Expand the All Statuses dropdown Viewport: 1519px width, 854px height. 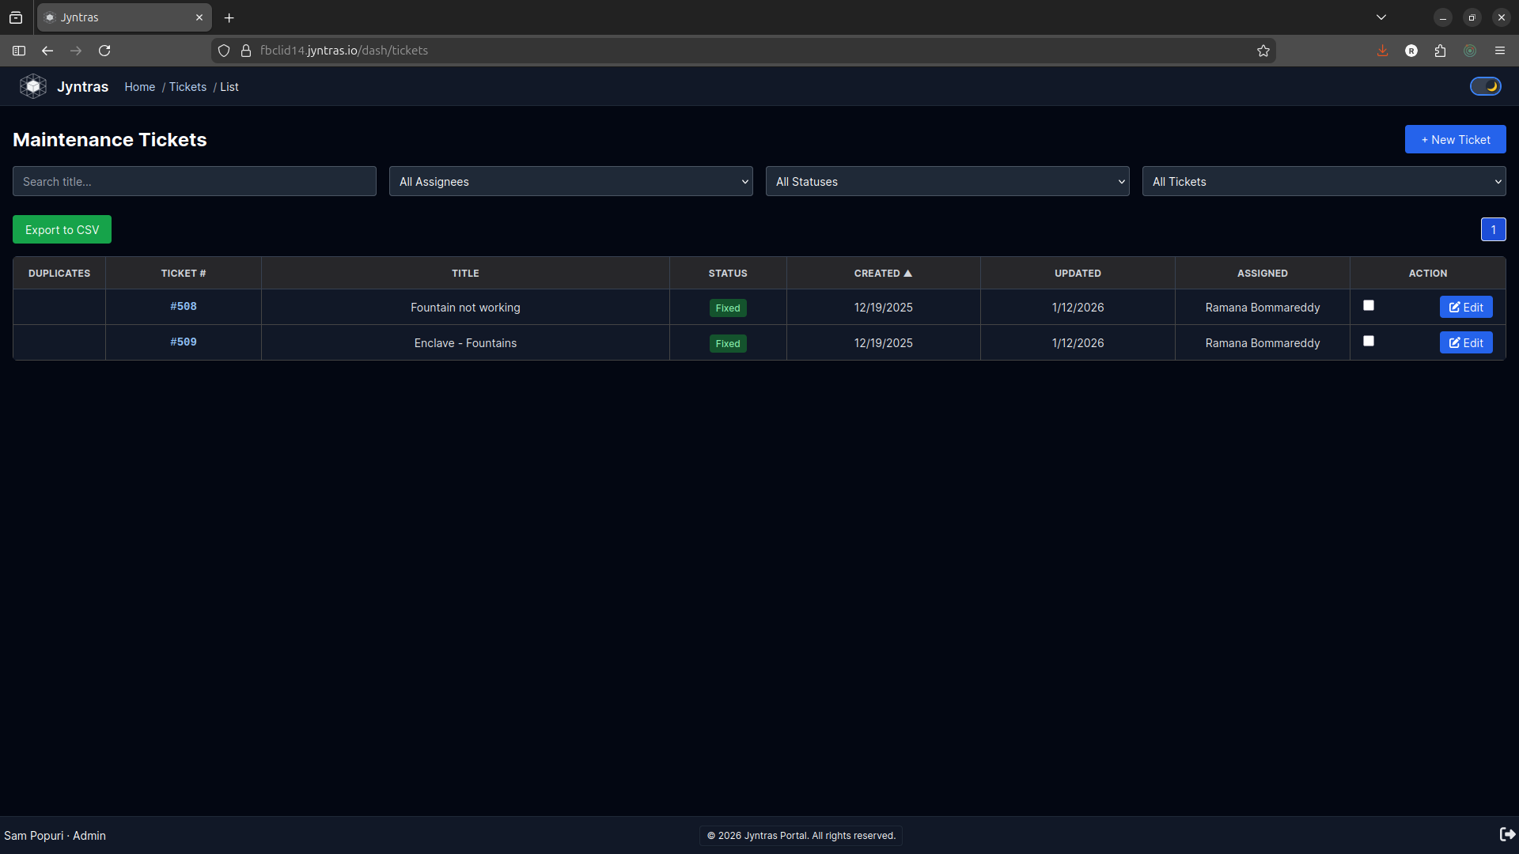point(947,181)
